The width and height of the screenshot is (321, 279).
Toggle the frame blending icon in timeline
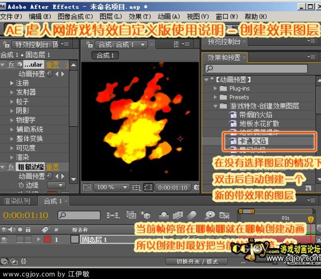(178, 215)
